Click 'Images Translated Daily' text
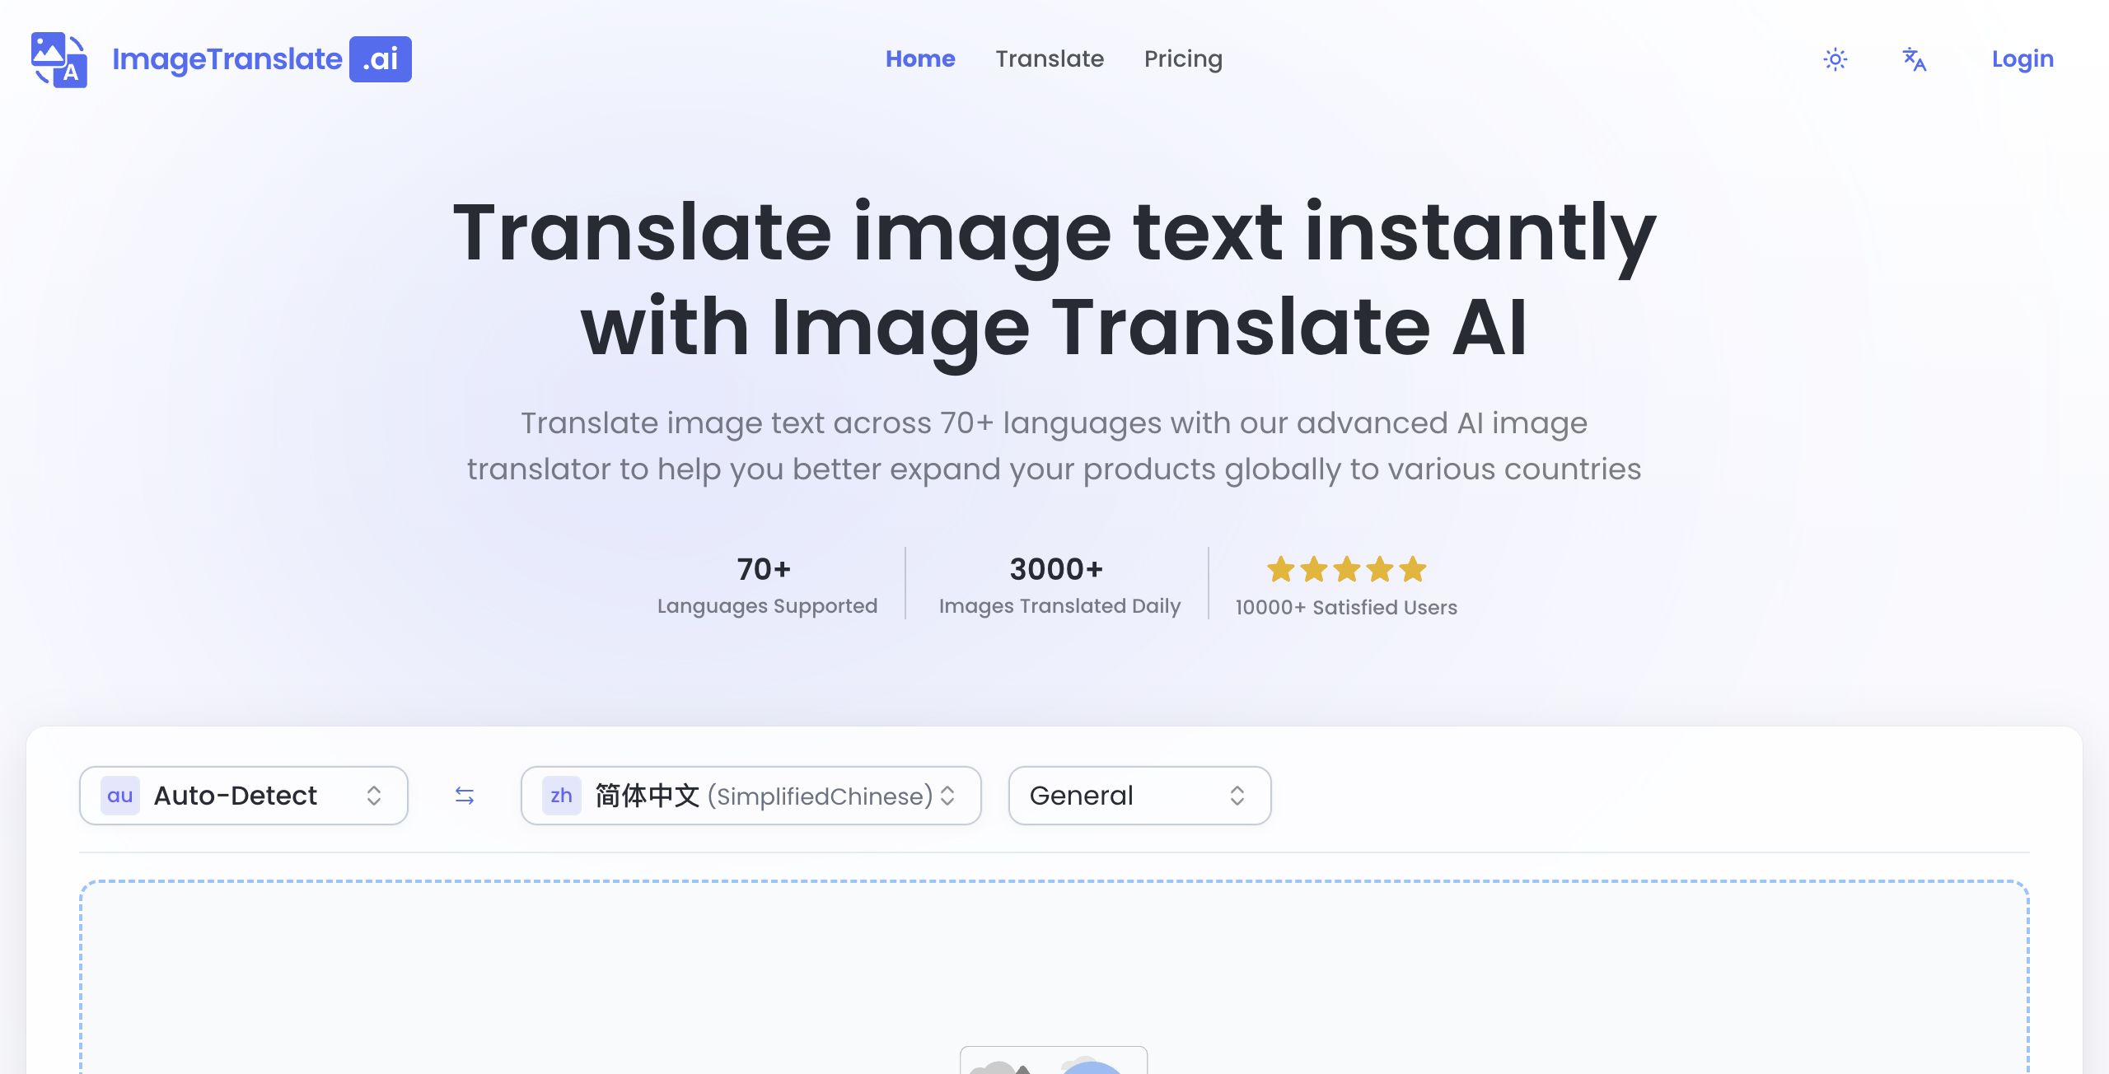Image resolution: width=2109 pixels, height=1074 pixels. (x=1059, y=606)
